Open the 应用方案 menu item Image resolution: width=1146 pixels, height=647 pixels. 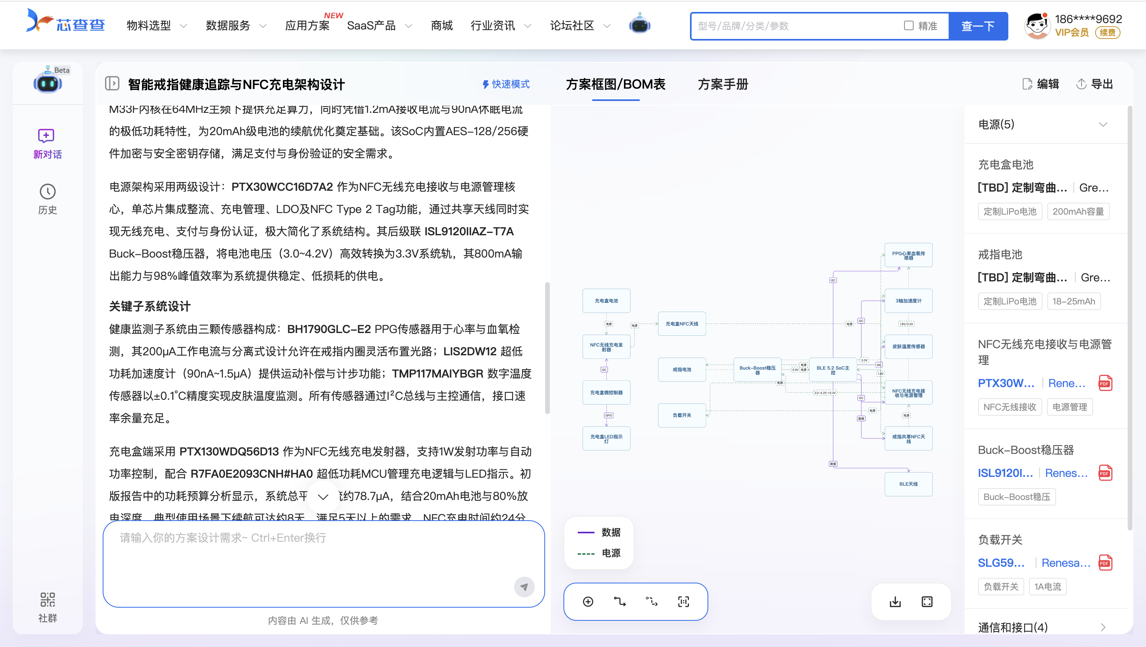click(x=307, y=26)
